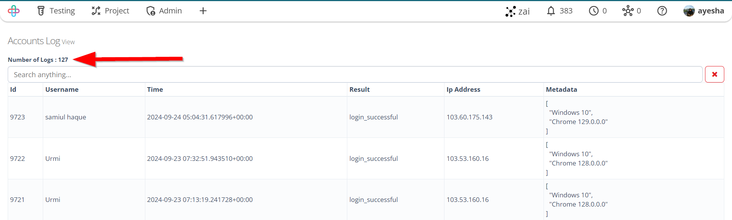Select the samiul haque username cell
The height and width of the screenshot is (220, 732).
click(66, 117)
